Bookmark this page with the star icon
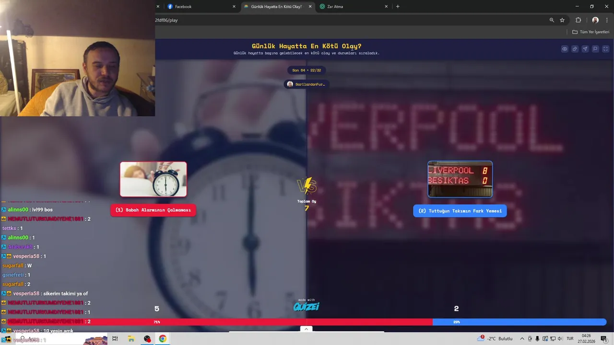The image size is (614, 345). click(x=562, y=20)
